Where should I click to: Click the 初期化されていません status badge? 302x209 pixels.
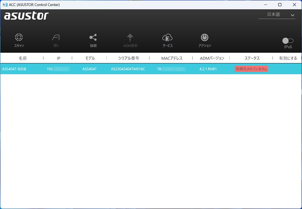coord(251,69)
